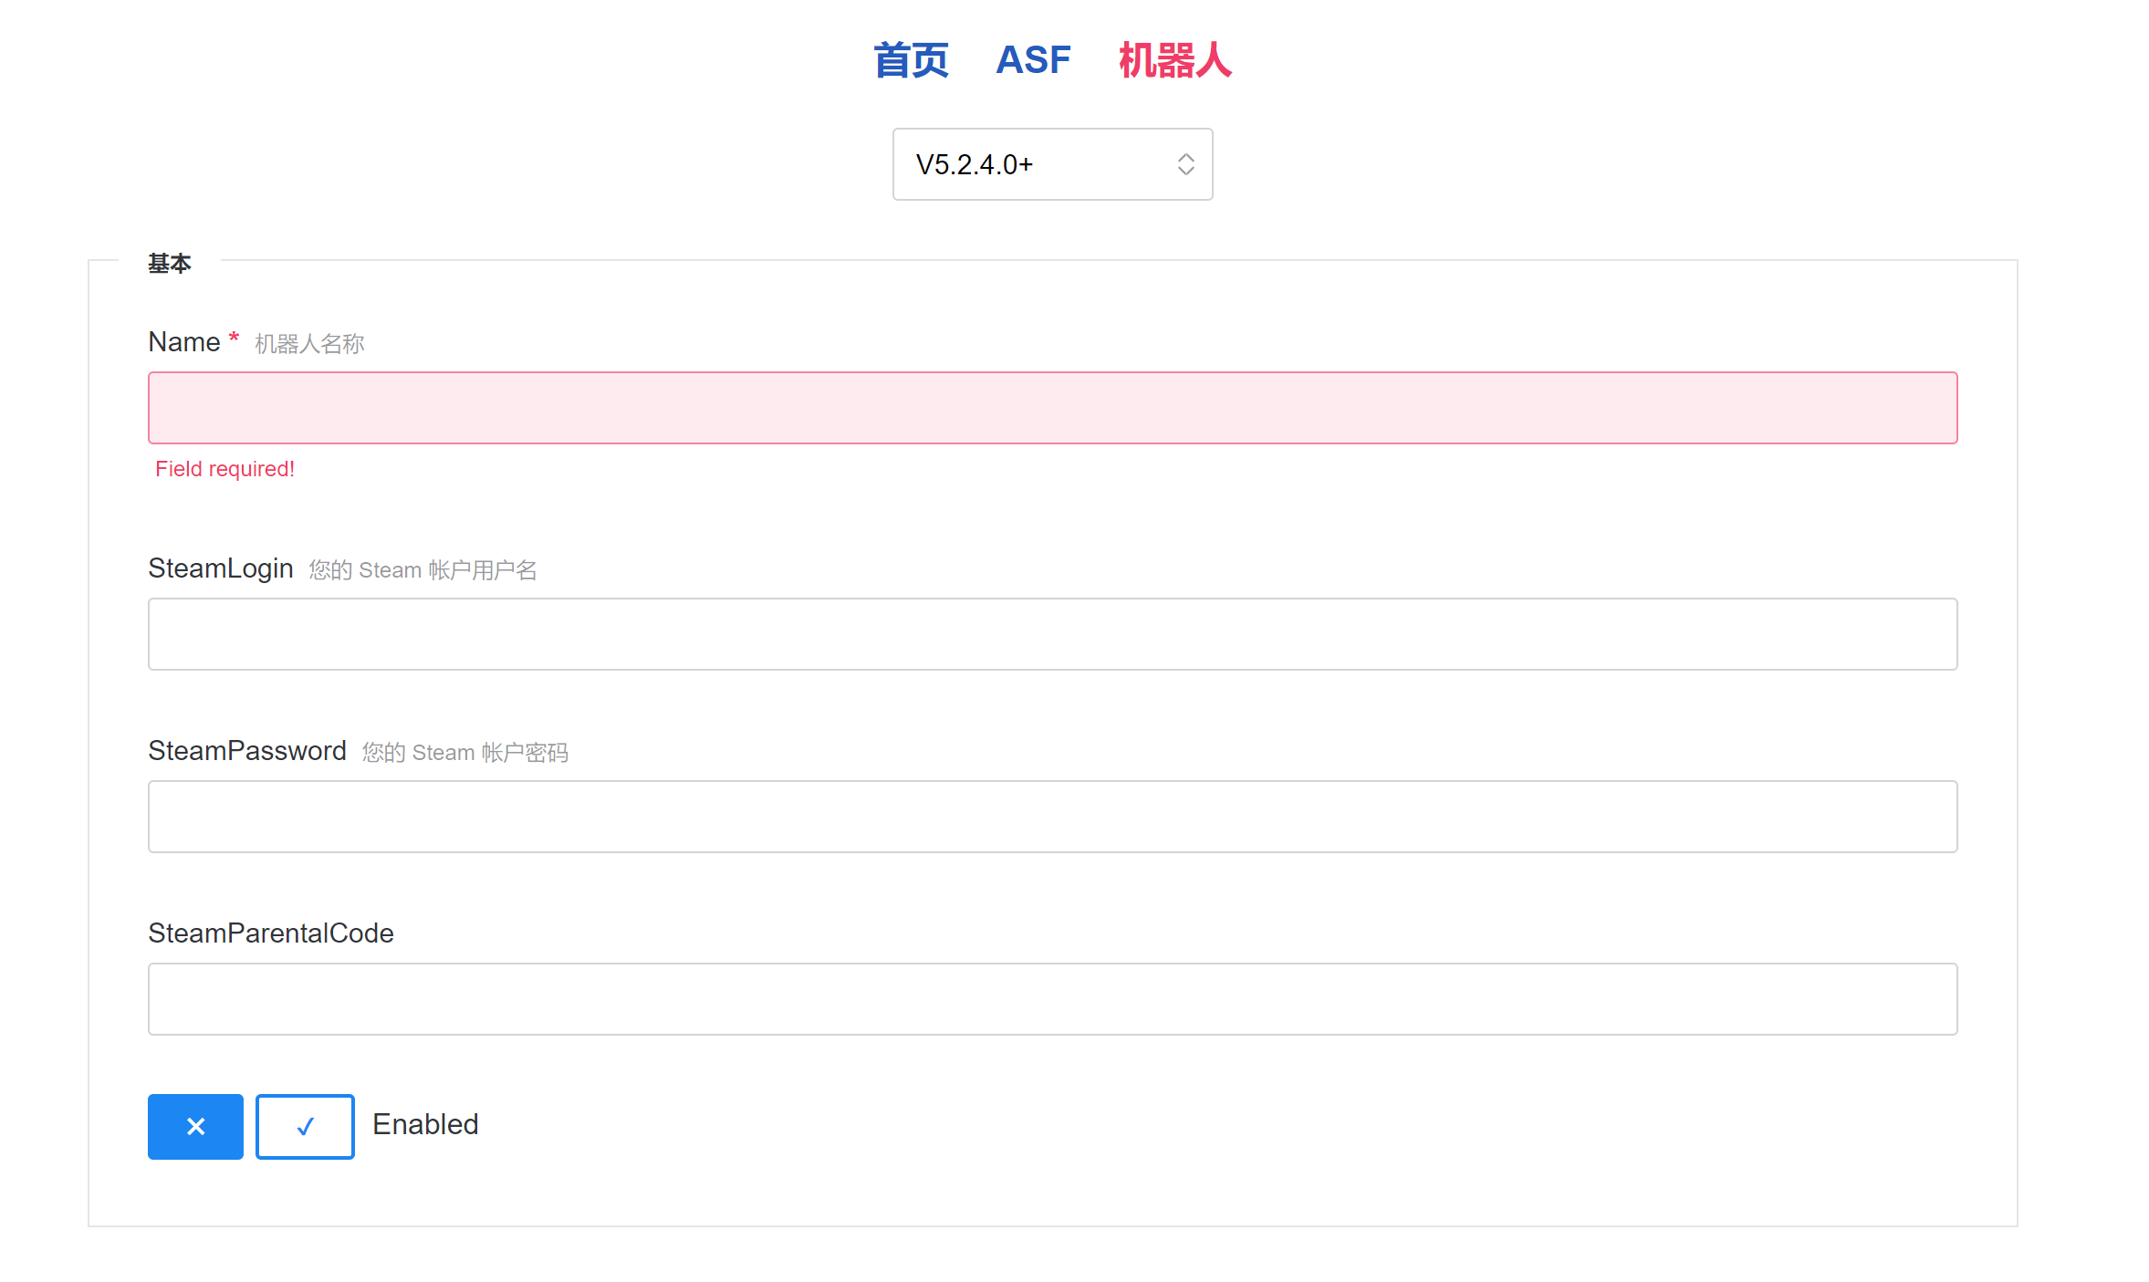Go to the 首页 home tab

(x=911, y=60)
